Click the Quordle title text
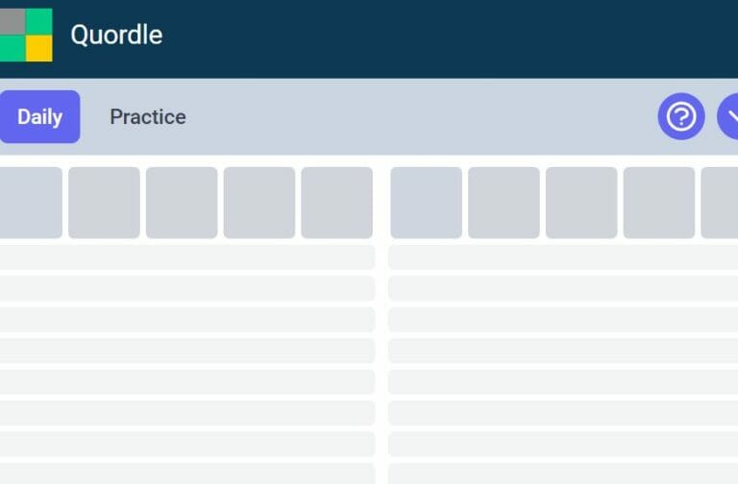 116,35
